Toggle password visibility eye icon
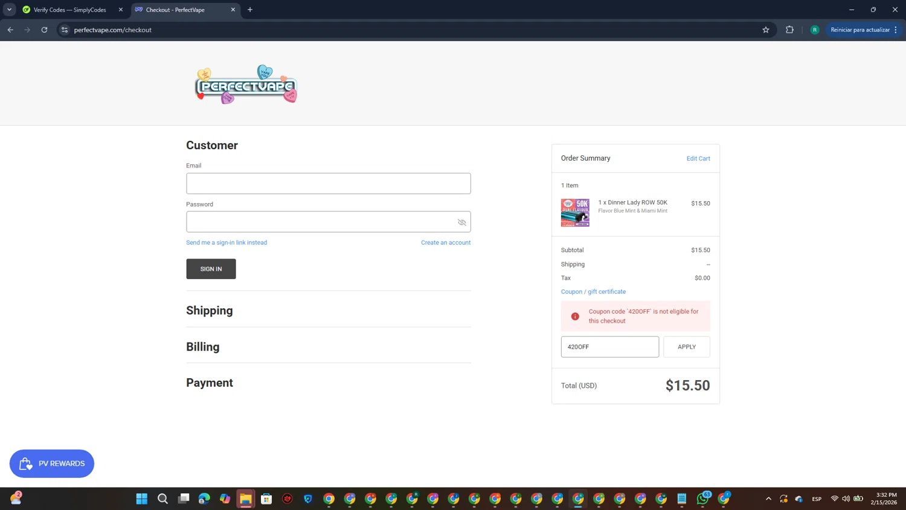The image size is (906, 510). 461,222
